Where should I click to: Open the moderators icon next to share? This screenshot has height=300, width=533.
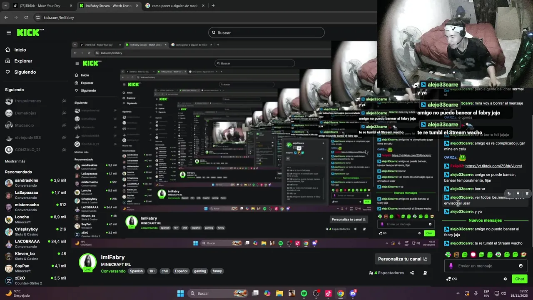(425, 273)
